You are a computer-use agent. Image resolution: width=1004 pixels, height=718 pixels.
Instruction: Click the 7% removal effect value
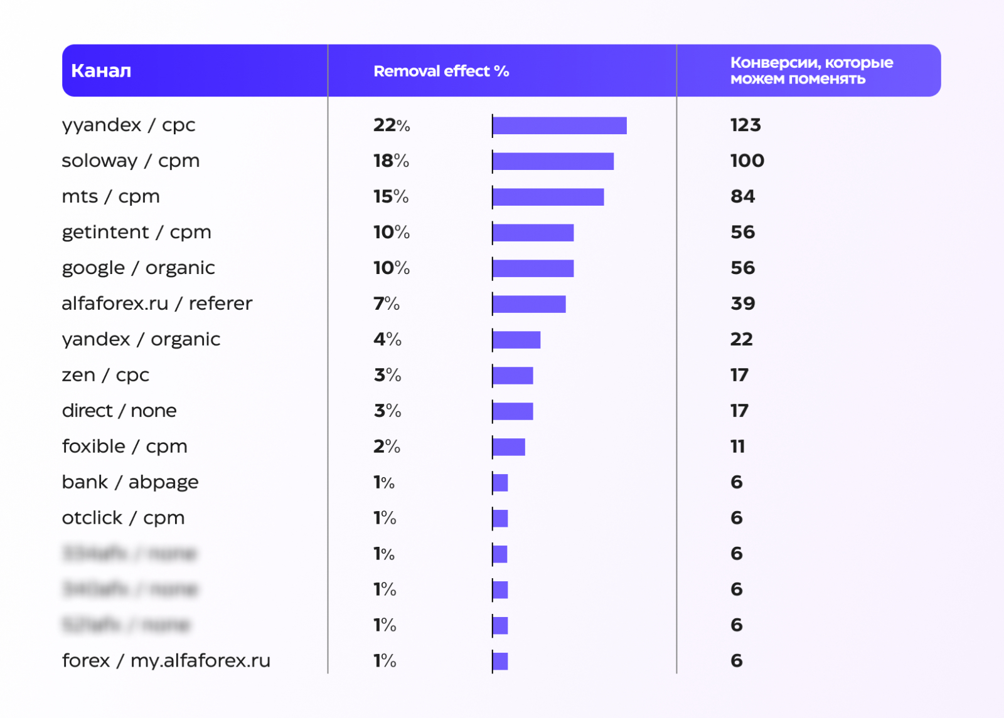tap(386, 304)
